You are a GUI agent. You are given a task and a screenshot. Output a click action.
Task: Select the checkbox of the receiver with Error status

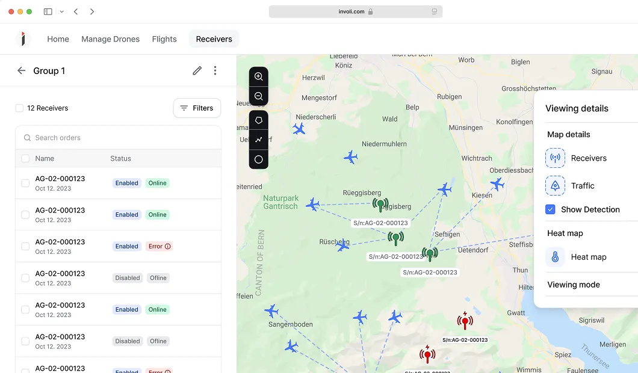pos(25,246)
